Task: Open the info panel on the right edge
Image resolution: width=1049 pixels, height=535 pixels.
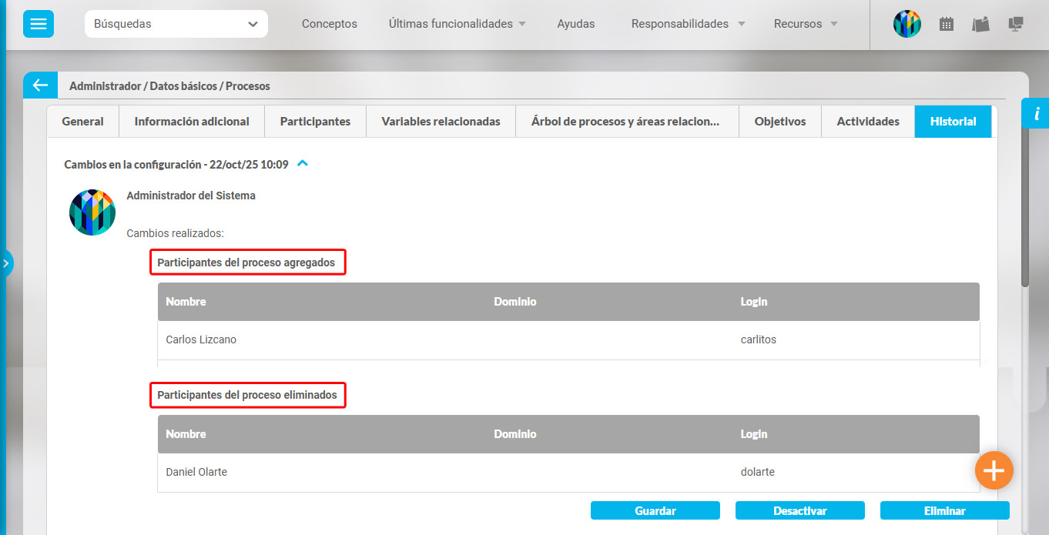Action: click(1036, 113)
